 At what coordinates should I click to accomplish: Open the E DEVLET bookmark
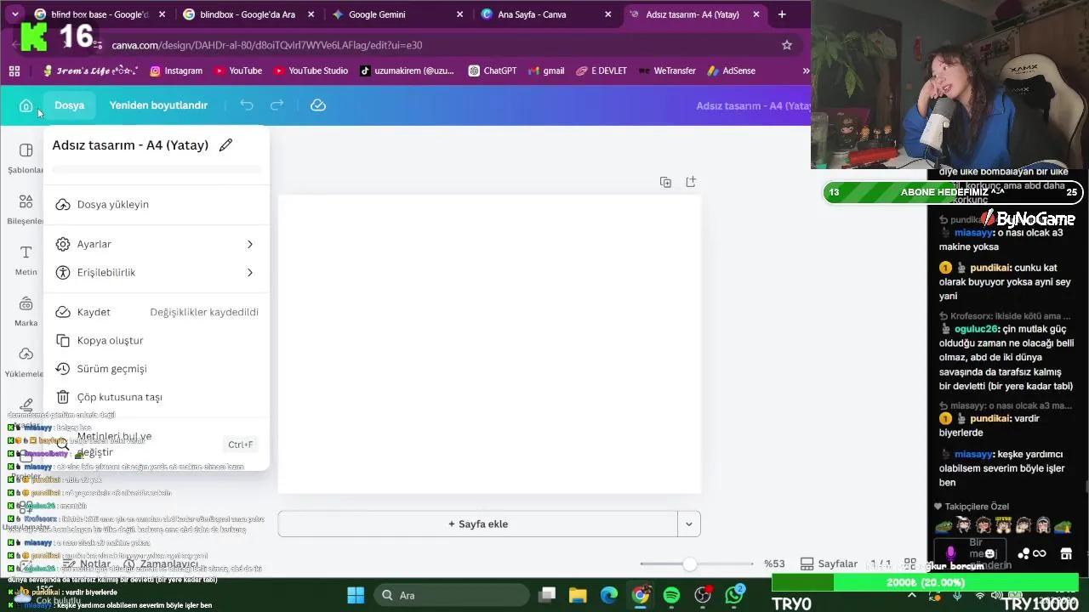(x=602, y=71)
